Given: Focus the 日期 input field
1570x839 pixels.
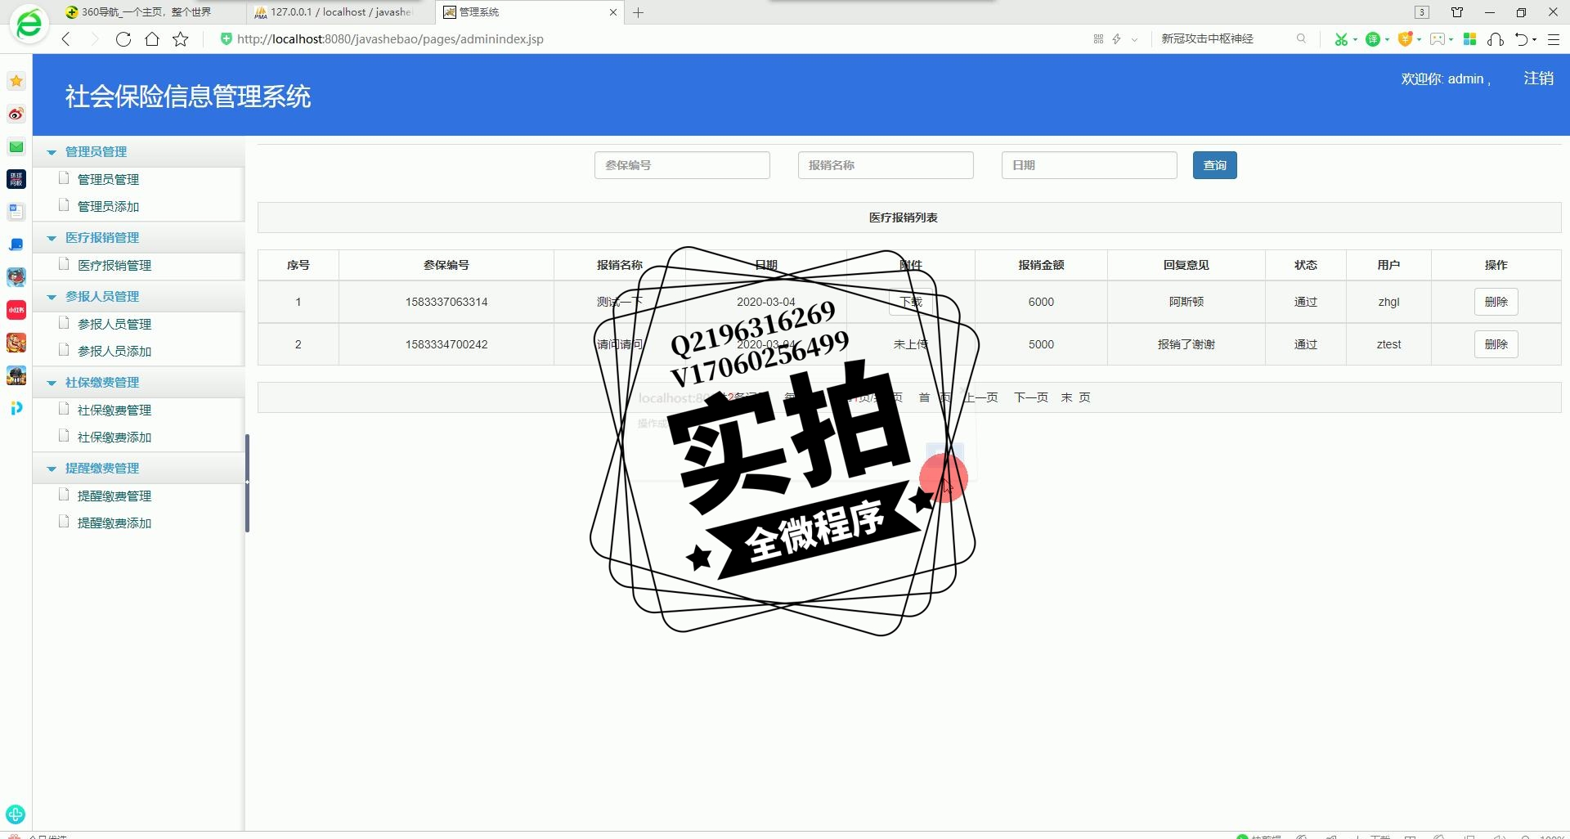Looking at the screenshot, I should [x=1089, y=165].
